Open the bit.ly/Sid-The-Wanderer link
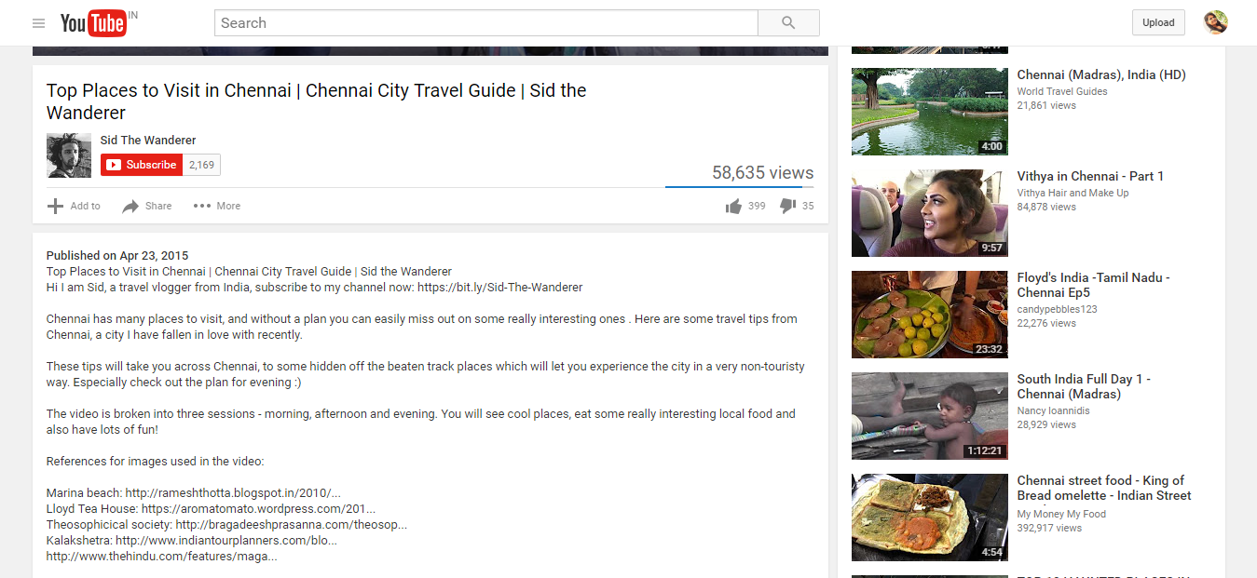Viewport: 1257px width, 578px height. [499, 288]
